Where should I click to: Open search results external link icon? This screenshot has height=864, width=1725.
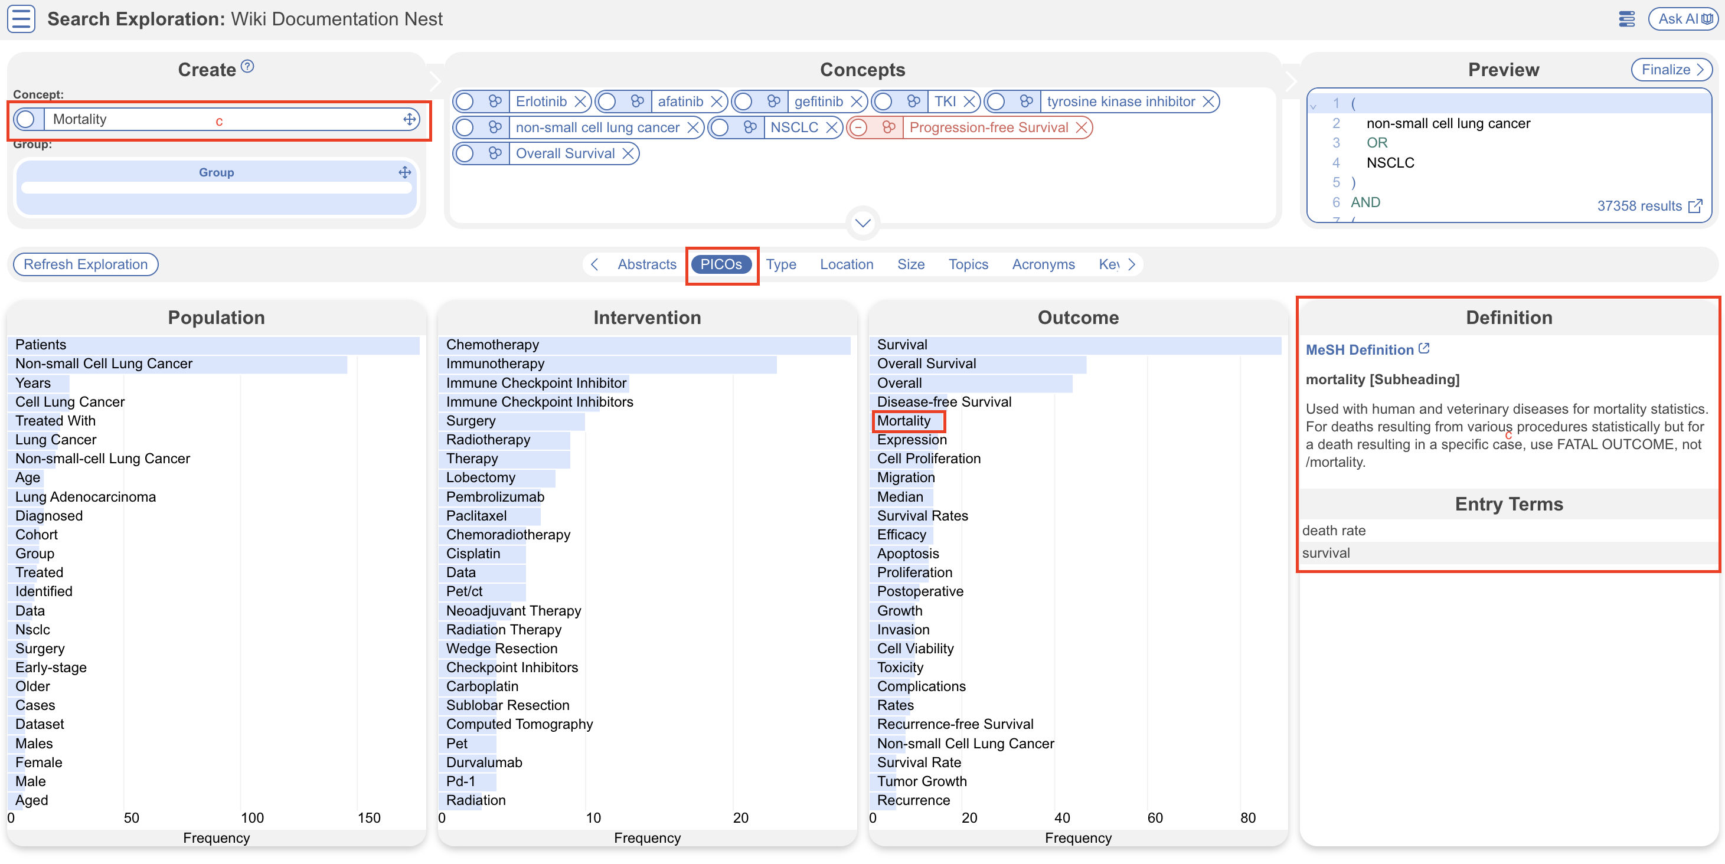[1695, 206]
